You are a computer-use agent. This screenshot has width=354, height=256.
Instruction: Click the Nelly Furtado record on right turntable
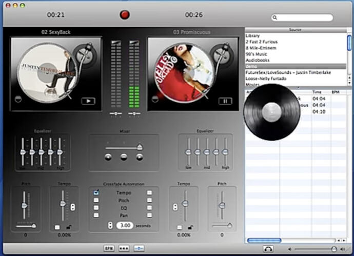coord(184,72)
